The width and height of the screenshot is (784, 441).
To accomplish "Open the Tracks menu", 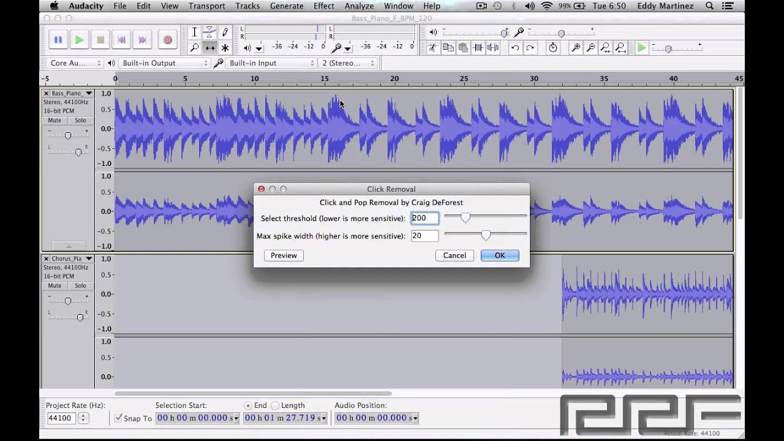I will 247,6.
